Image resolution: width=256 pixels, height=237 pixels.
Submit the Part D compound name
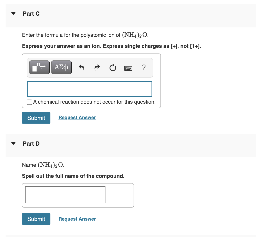(36, 219)
